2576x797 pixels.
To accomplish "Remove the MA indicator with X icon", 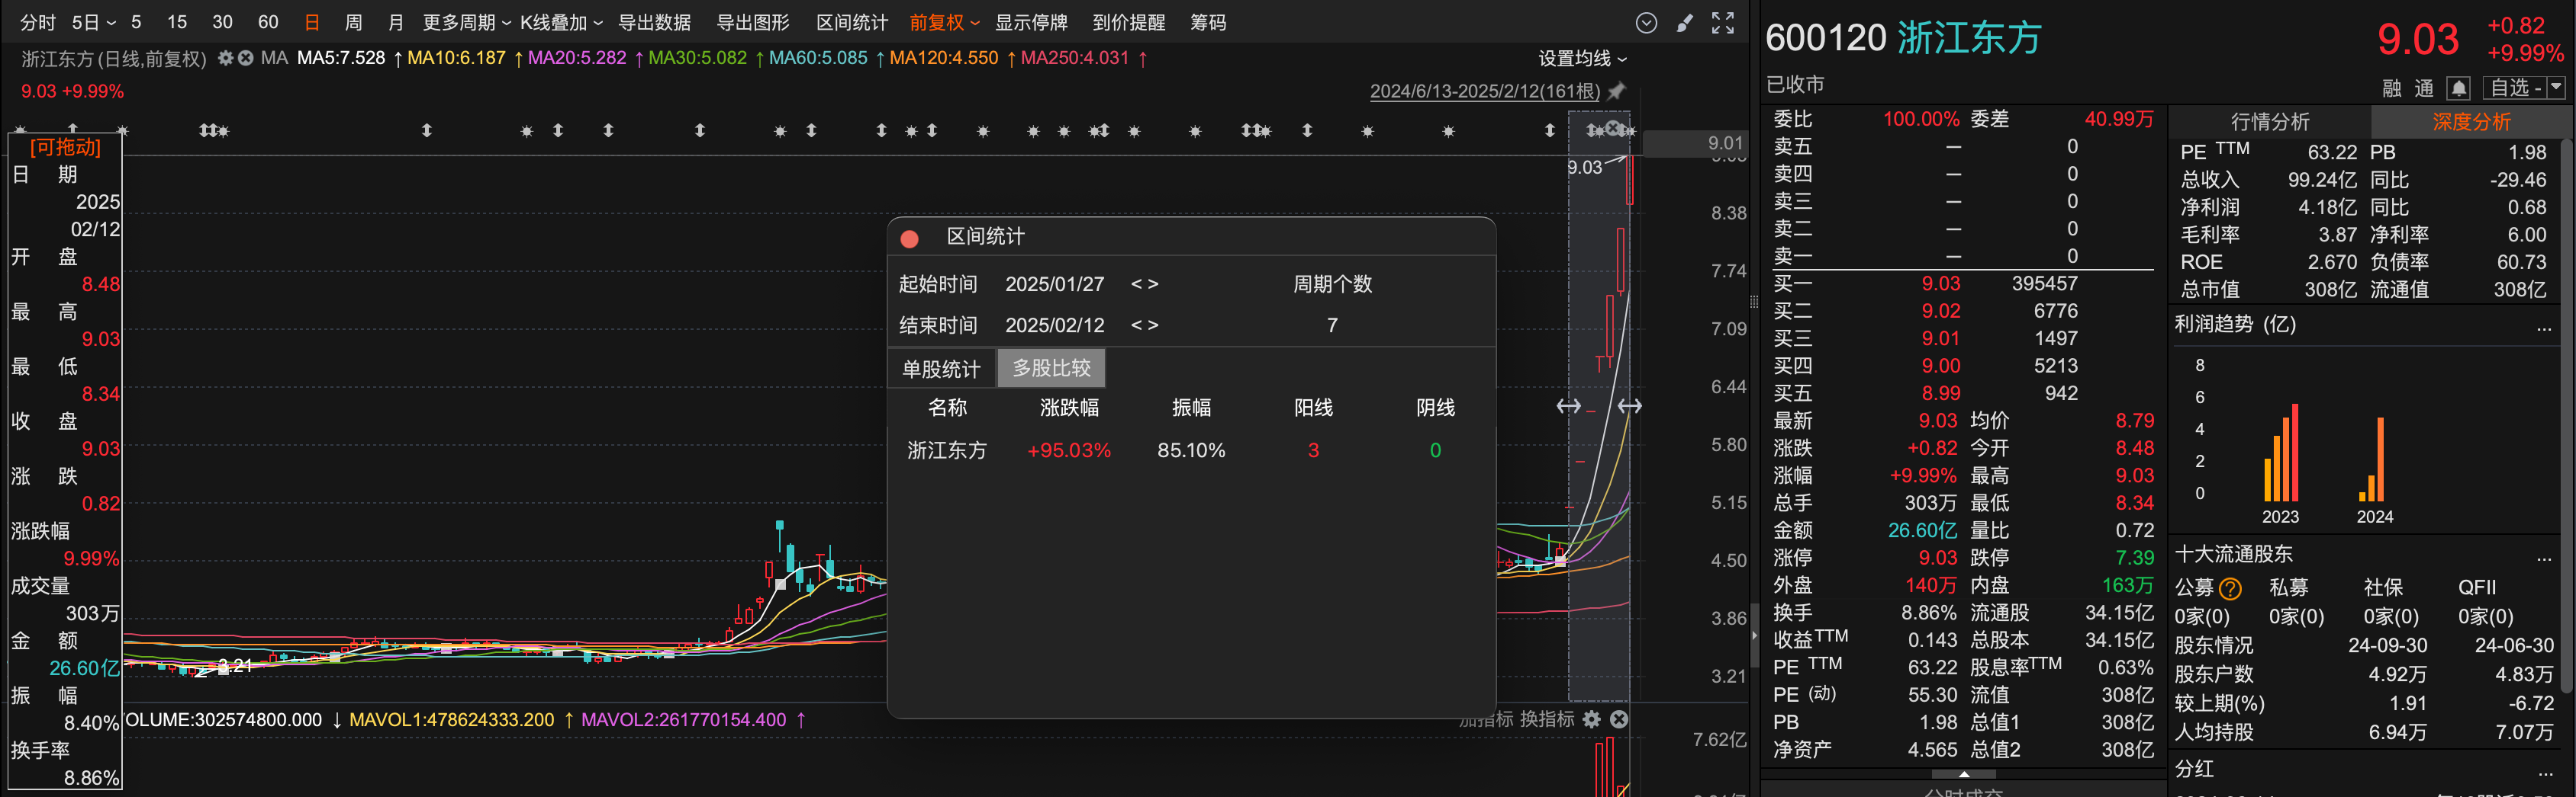I will point(245,58).
